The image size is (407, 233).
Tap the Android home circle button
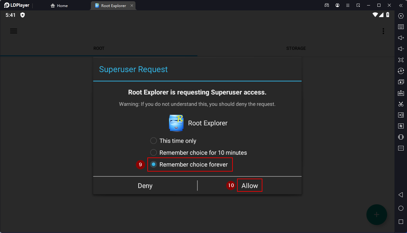(401, 208)
